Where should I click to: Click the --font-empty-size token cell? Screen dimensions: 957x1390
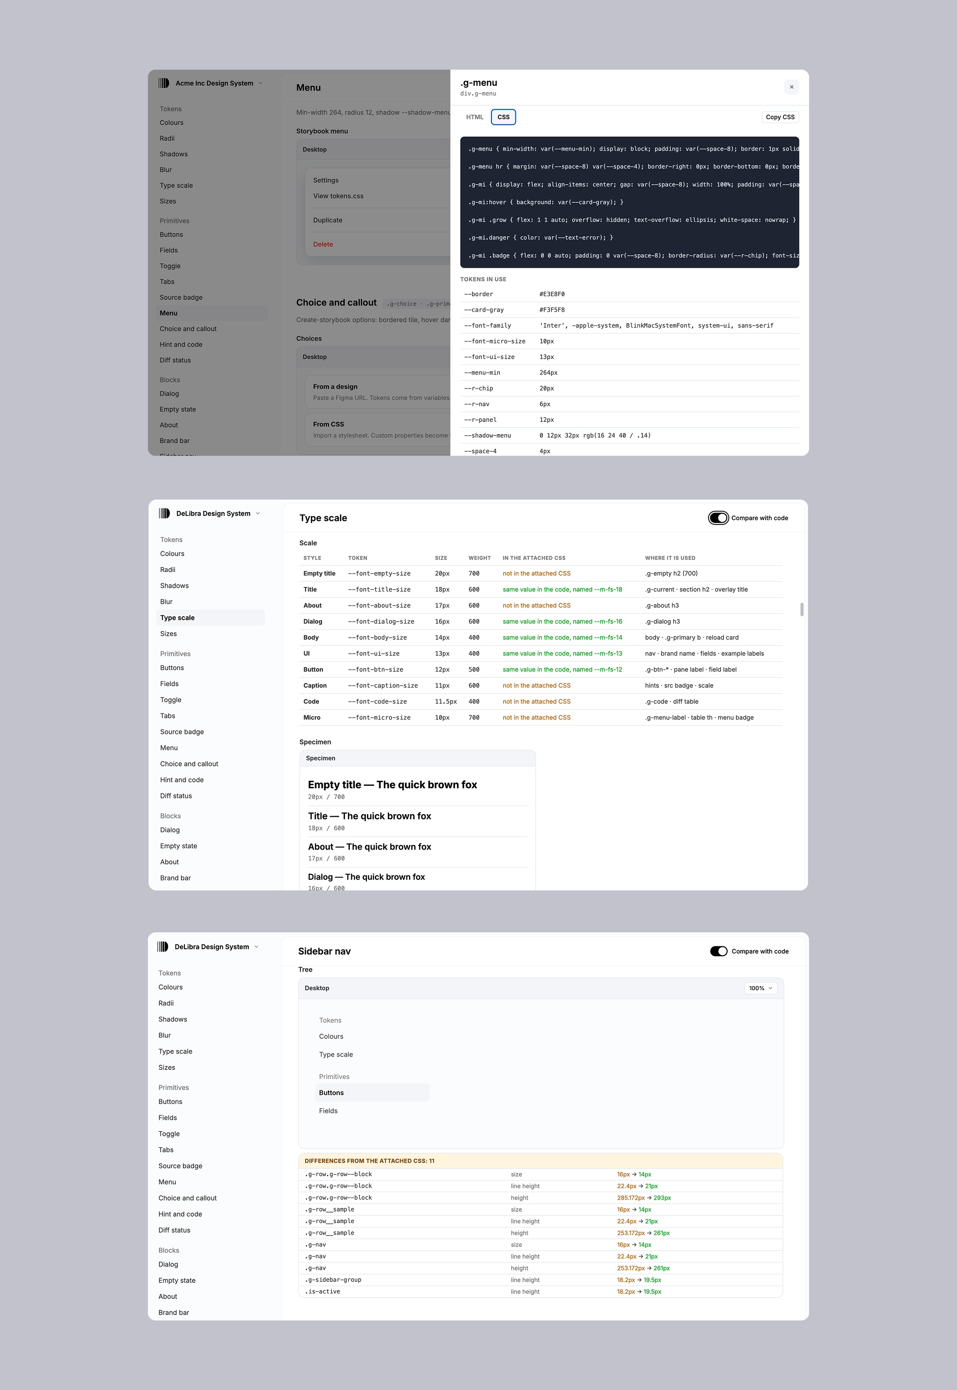pyautogui.click(x=379, y=573)
